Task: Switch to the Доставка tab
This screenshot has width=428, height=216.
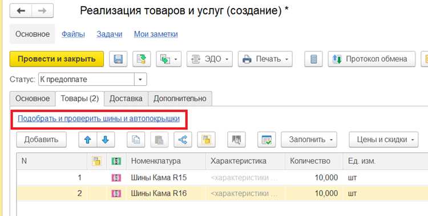Action: (x=126, y=98)
